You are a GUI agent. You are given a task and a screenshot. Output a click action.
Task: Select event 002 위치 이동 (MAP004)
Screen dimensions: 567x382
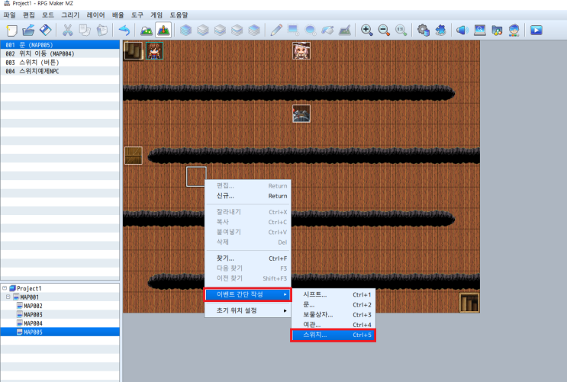(x=60, y=53)
